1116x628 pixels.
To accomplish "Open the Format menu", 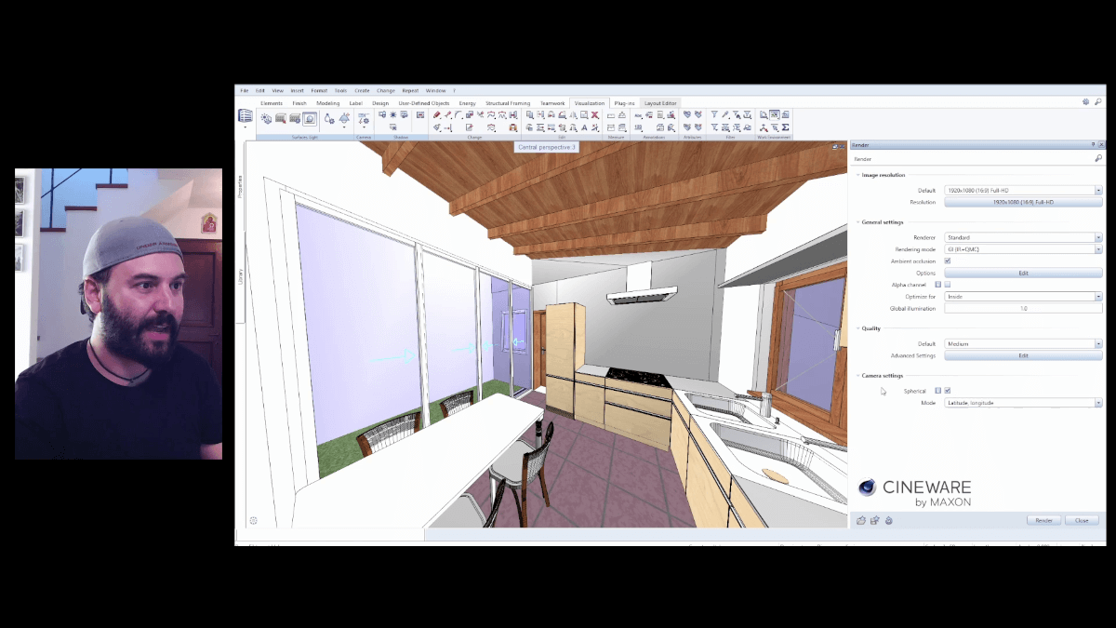I will click(x=319, y=90).
